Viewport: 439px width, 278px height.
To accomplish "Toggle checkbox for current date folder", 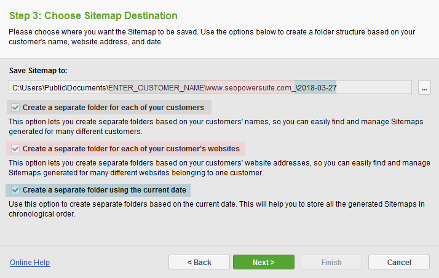I will click(15, 190).
